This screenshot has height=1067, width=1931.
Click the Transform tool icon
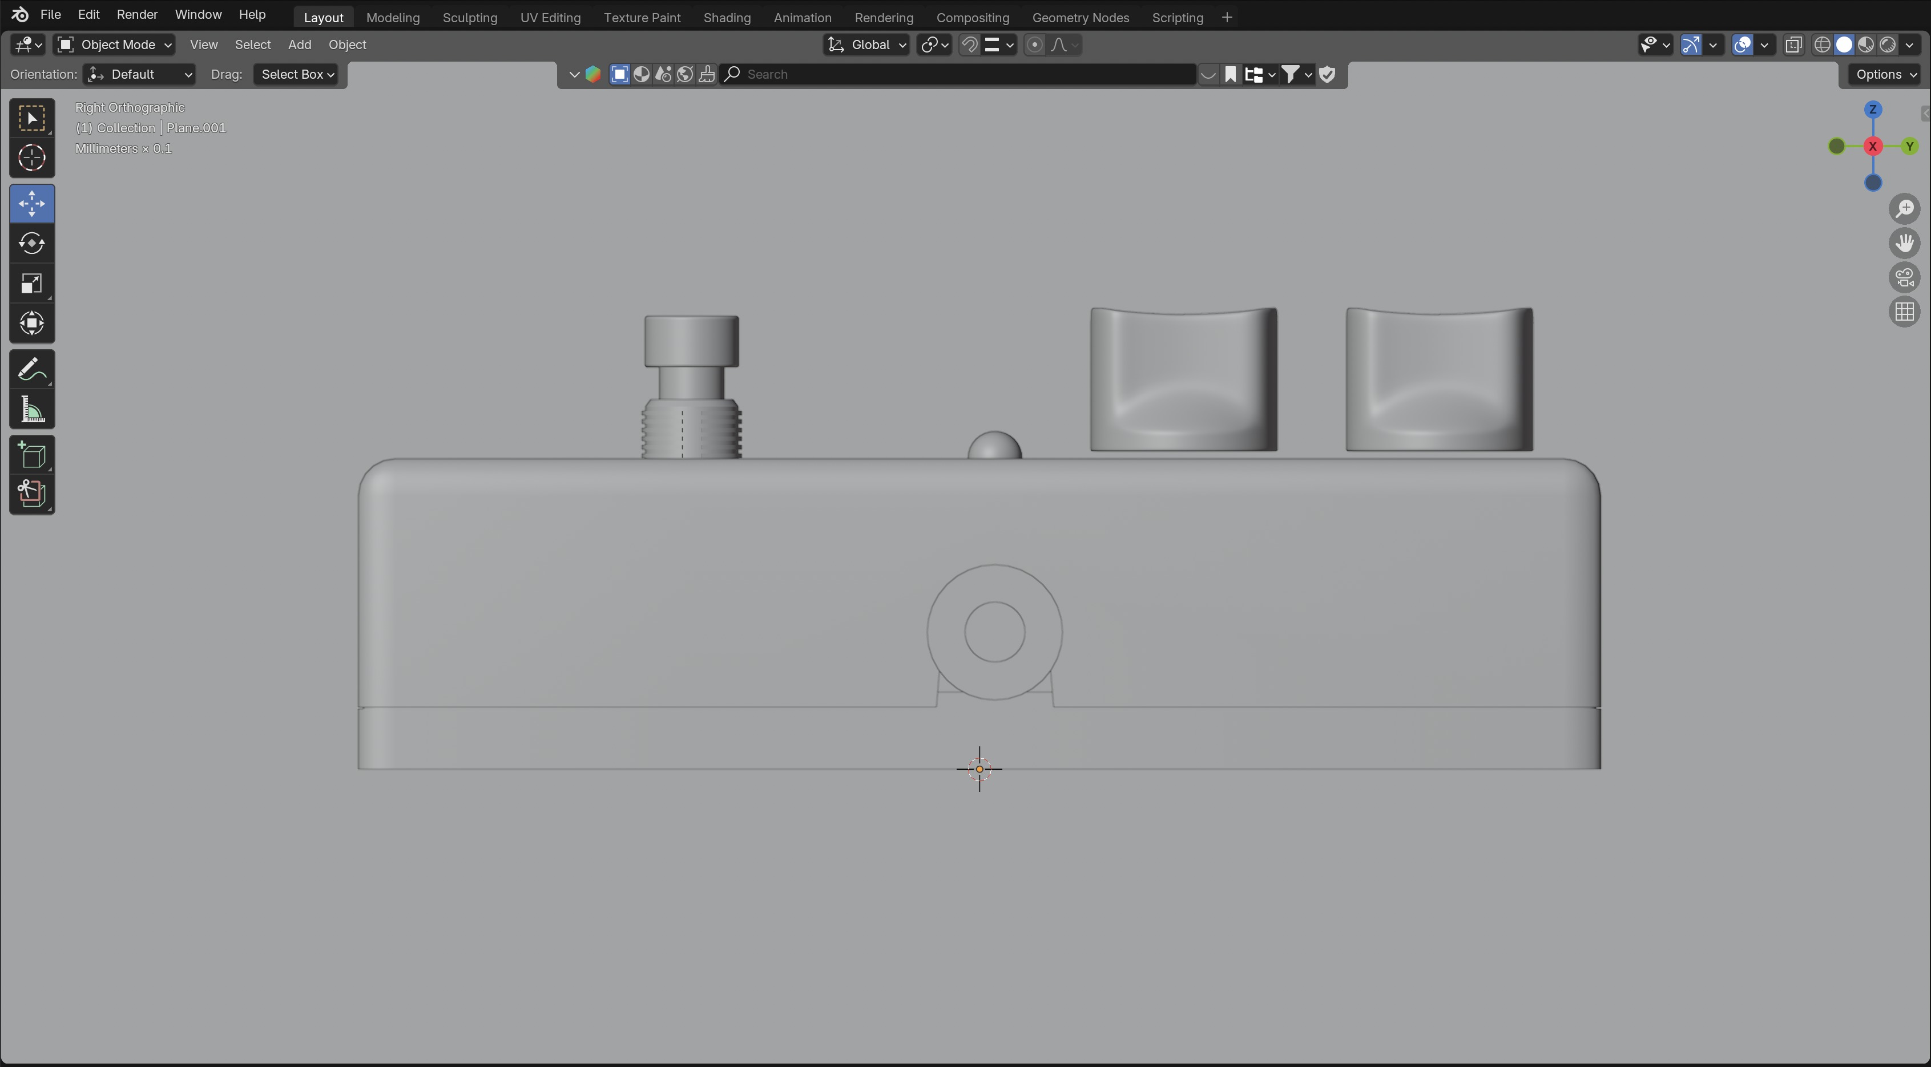[x=31, y=324]
